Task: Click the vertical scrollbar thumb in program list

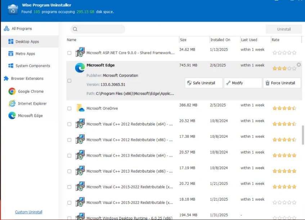Action: [x=303, y=135]
